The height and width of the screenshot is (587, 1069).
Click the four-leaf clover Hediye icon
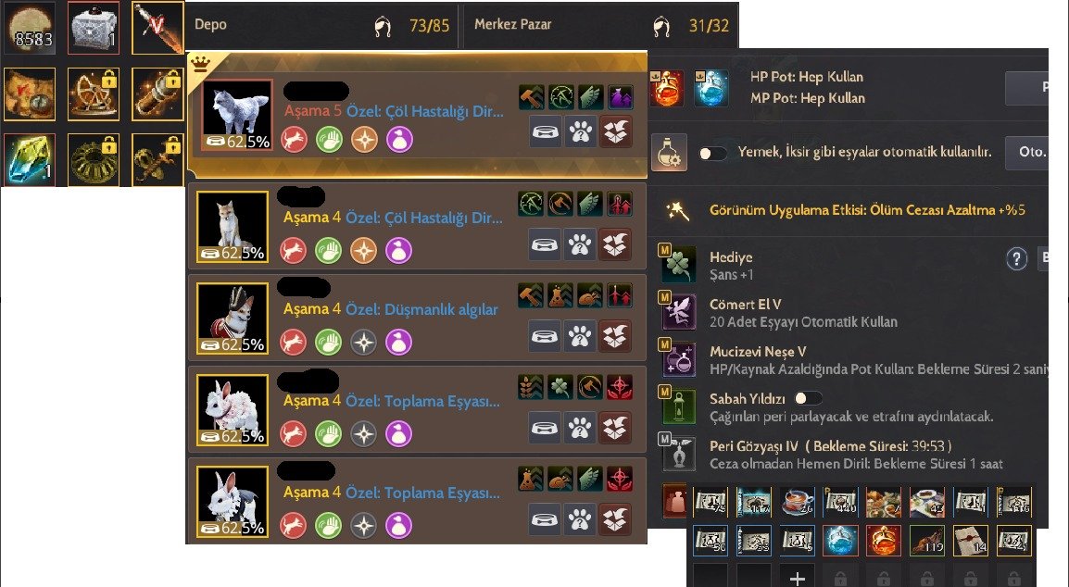pyautogui.click(x=679, y=265)
